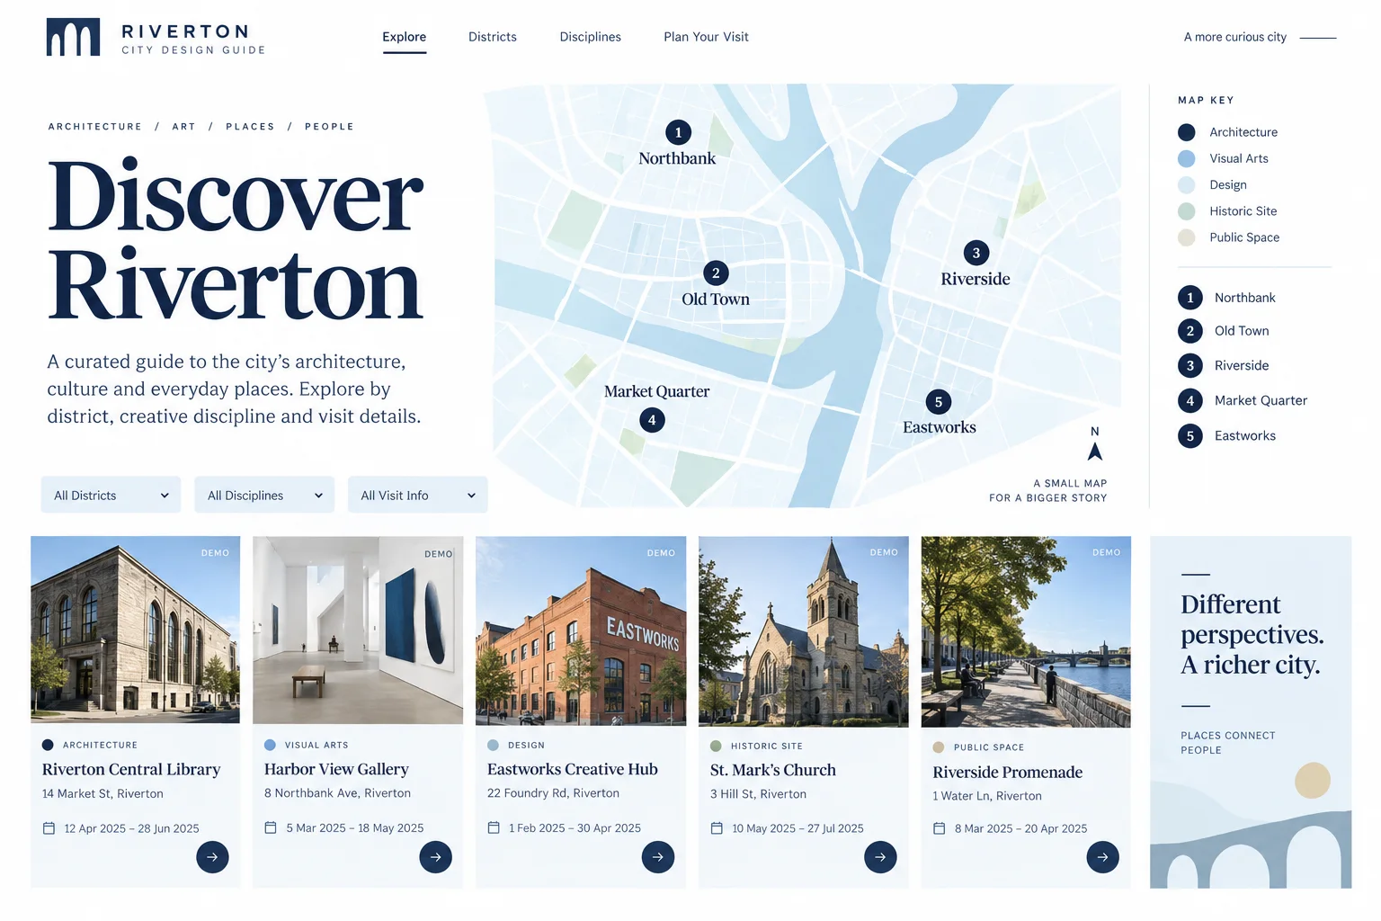Click the Riverside Promenade title link
This screenshot has height=921, width=1381.
point(1007,773)
